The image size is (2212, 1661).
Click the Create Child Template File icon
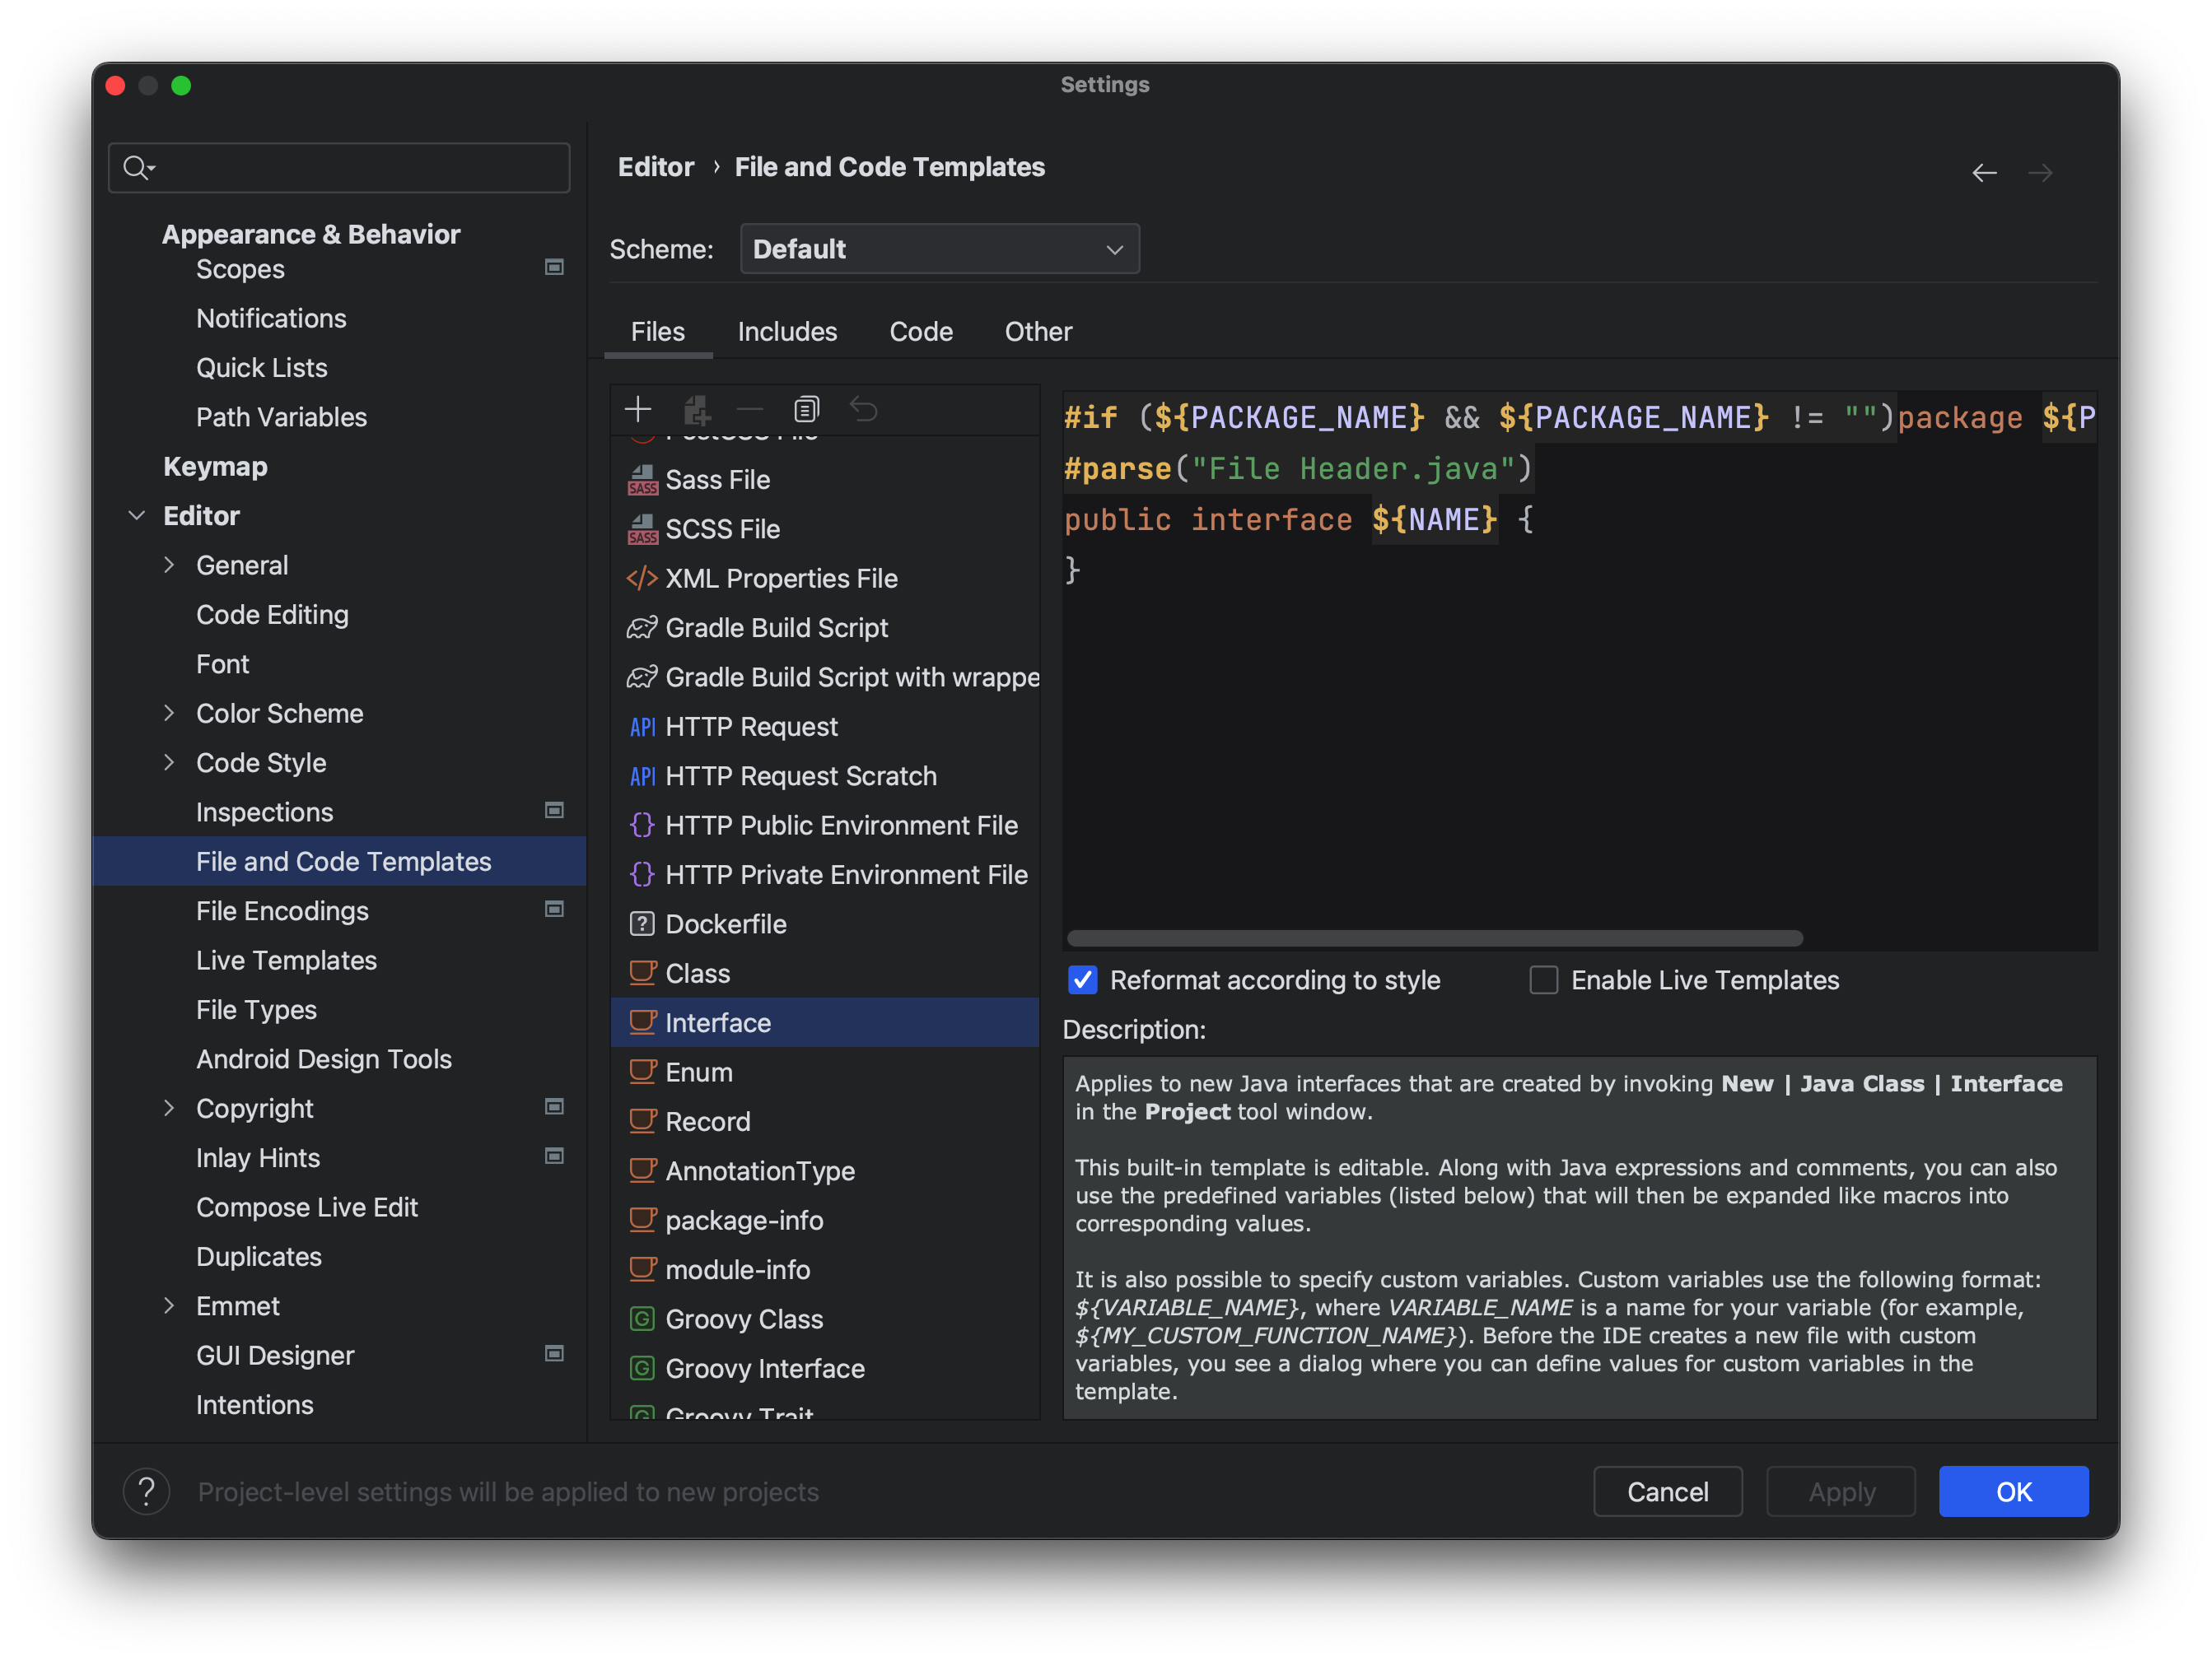(x=696, y=409)
